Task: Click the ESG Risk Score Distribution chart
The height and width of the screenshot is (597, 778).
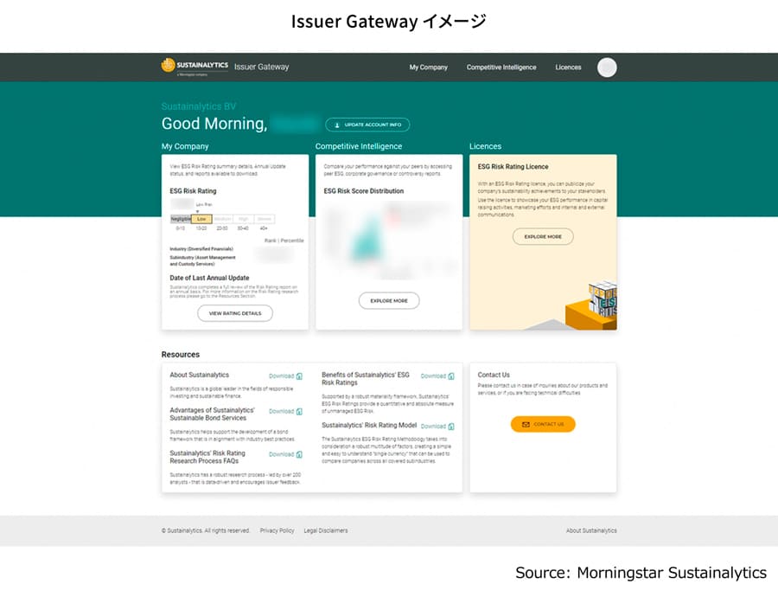Action: click(389, 239)
